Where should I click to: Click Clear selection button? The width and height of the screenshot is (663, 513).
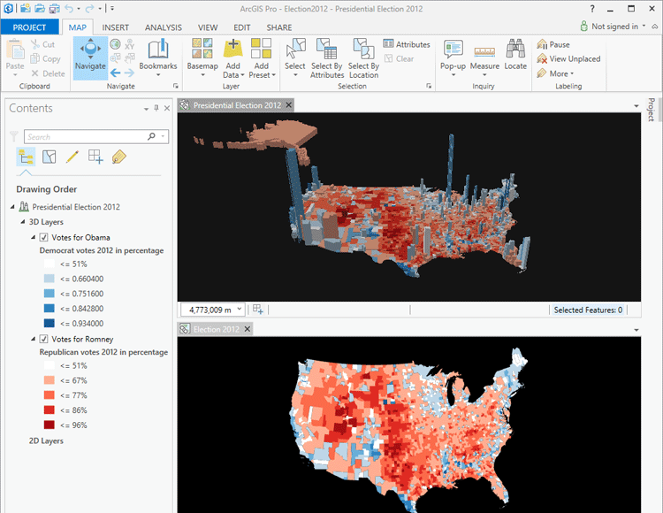coord(400,58)
